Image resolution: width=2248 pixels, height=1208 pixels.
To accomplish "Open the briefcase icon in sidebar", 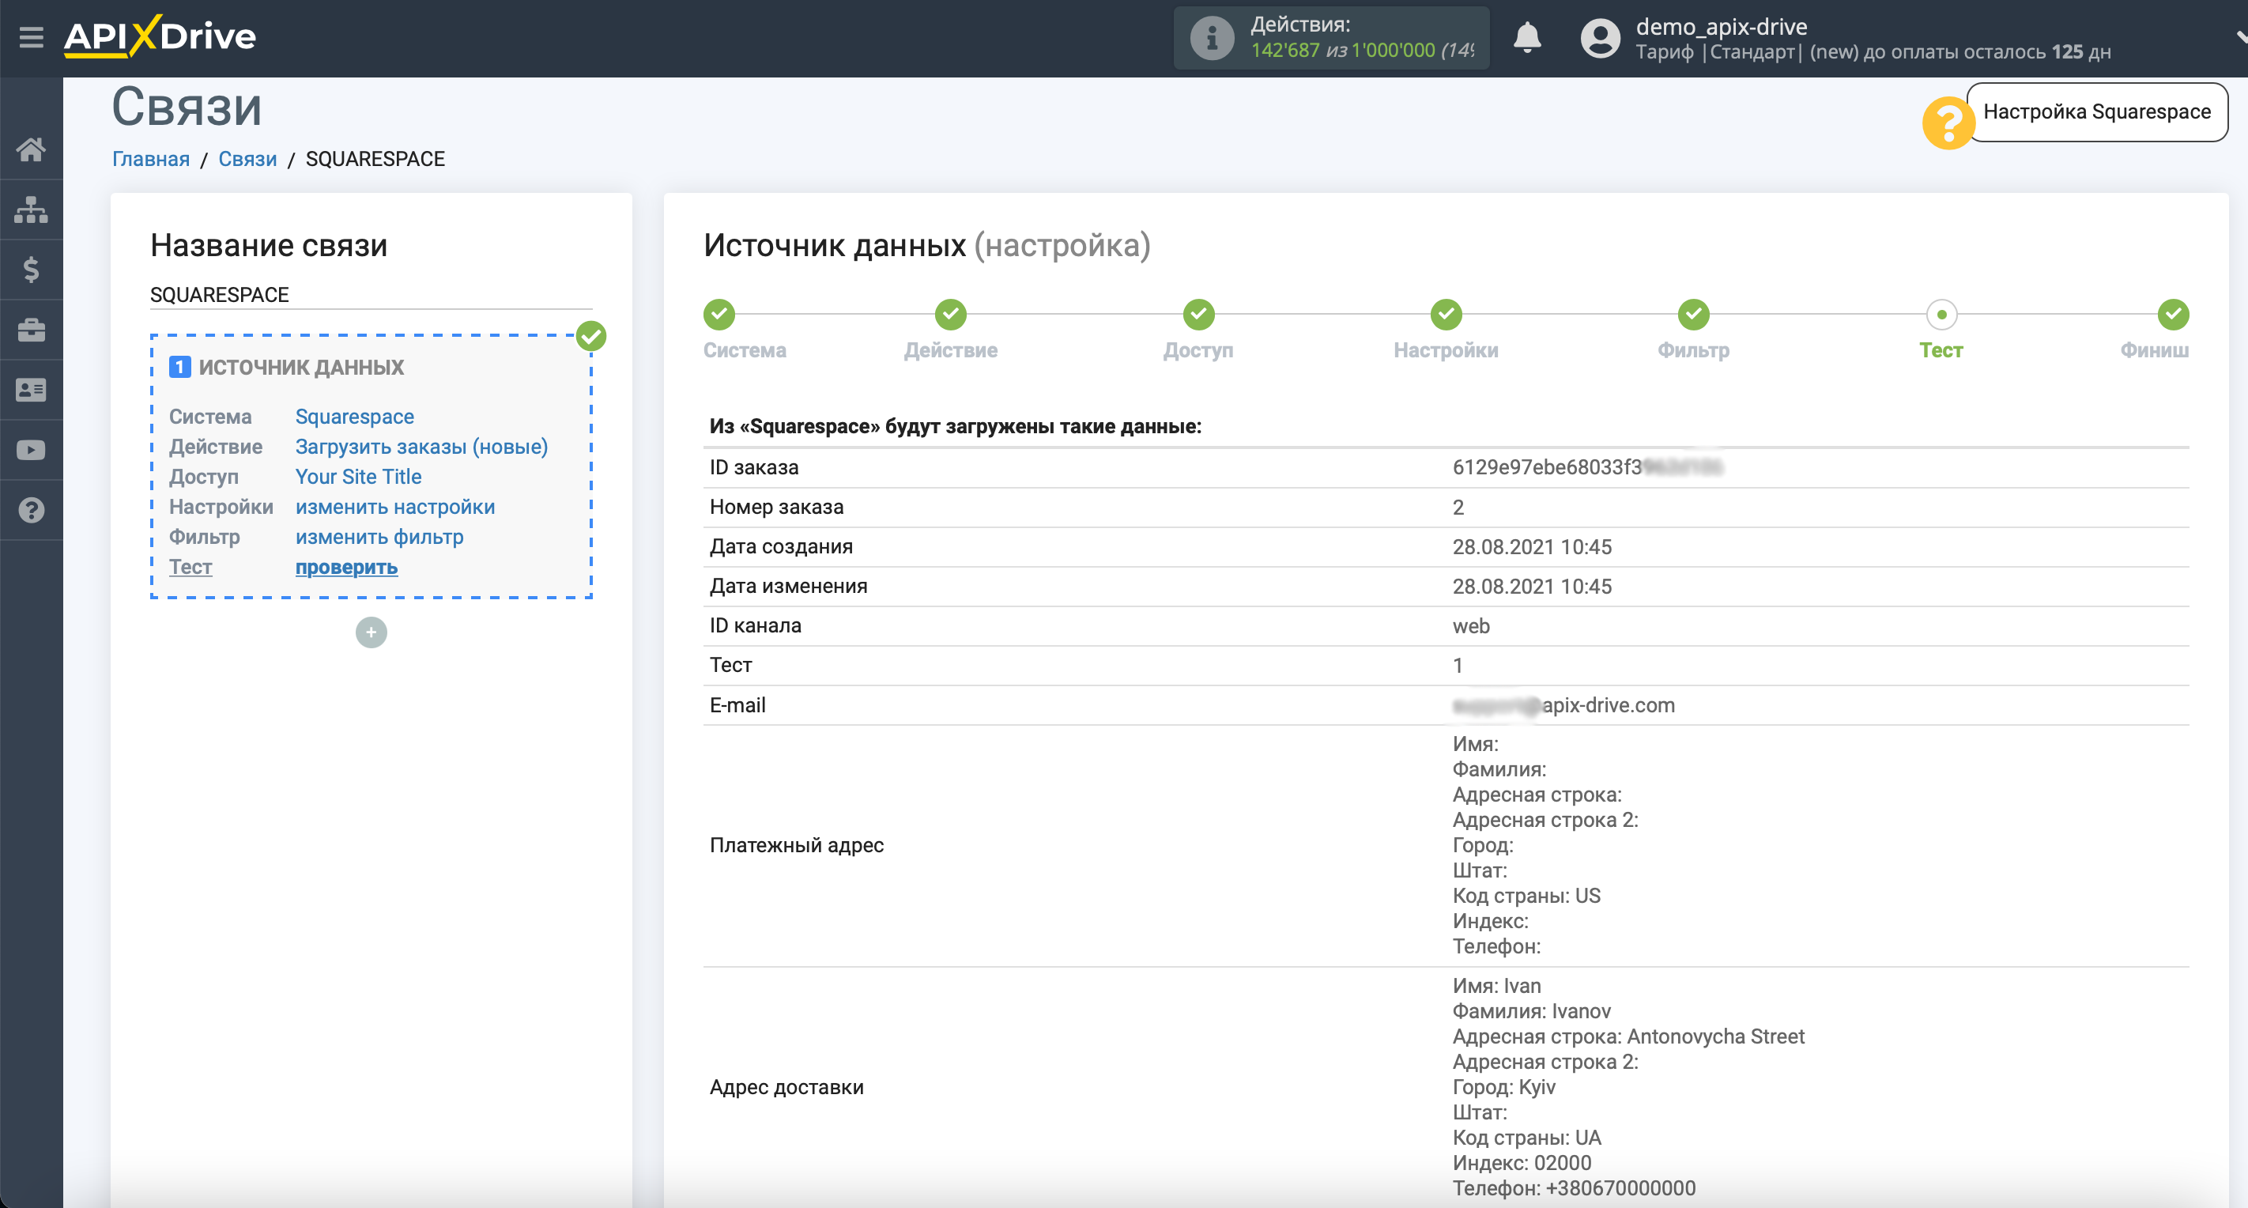I will [32, 330].
